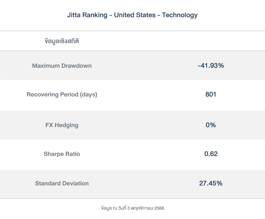Select the 0.62 Sharpe value
The image size is (265, 219).
211,154
